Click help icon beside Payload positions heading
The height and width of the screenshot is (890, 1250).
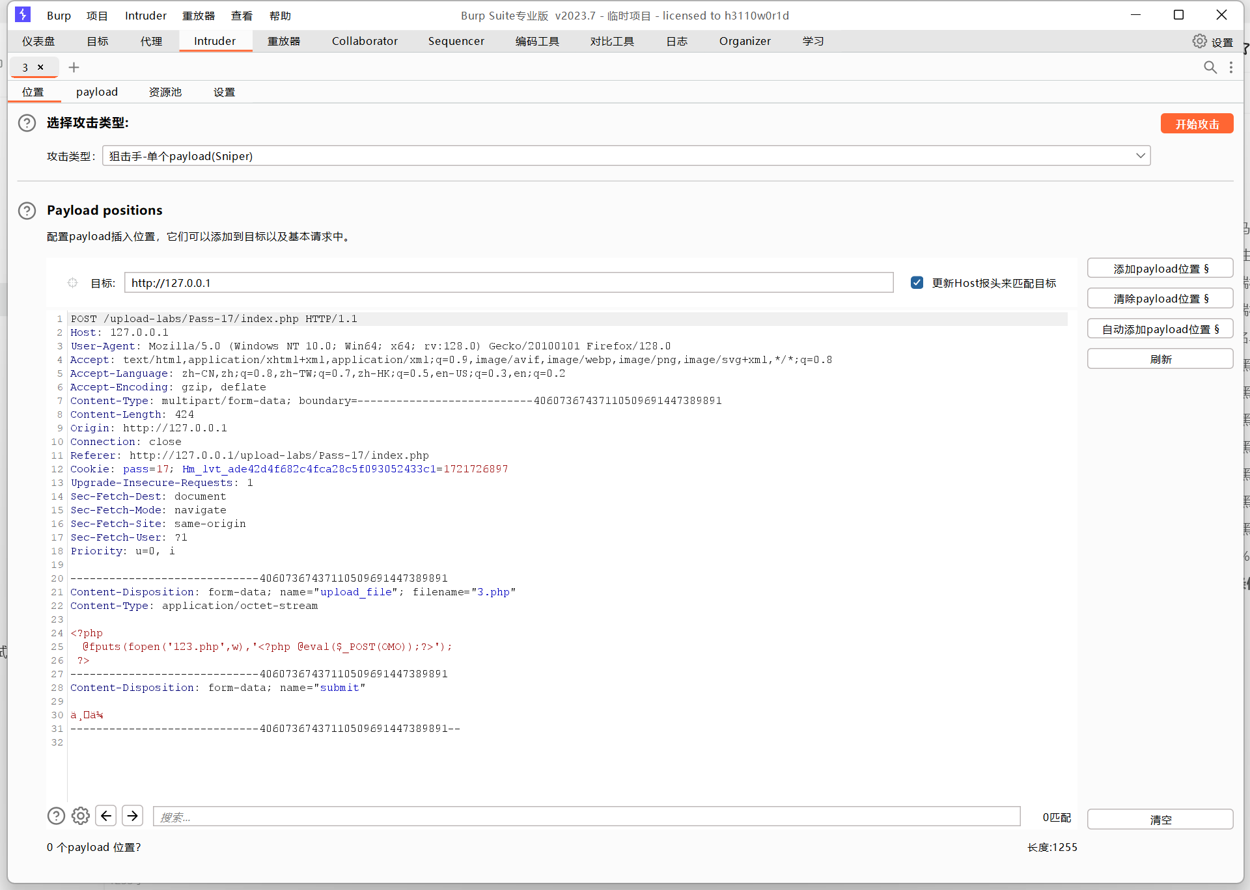point(27,210)
